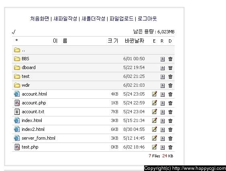The height and width of the screenshot is (171, 226).
Task: Open the account.php file name
Action: pyautogui.click(x=34, y=103)
